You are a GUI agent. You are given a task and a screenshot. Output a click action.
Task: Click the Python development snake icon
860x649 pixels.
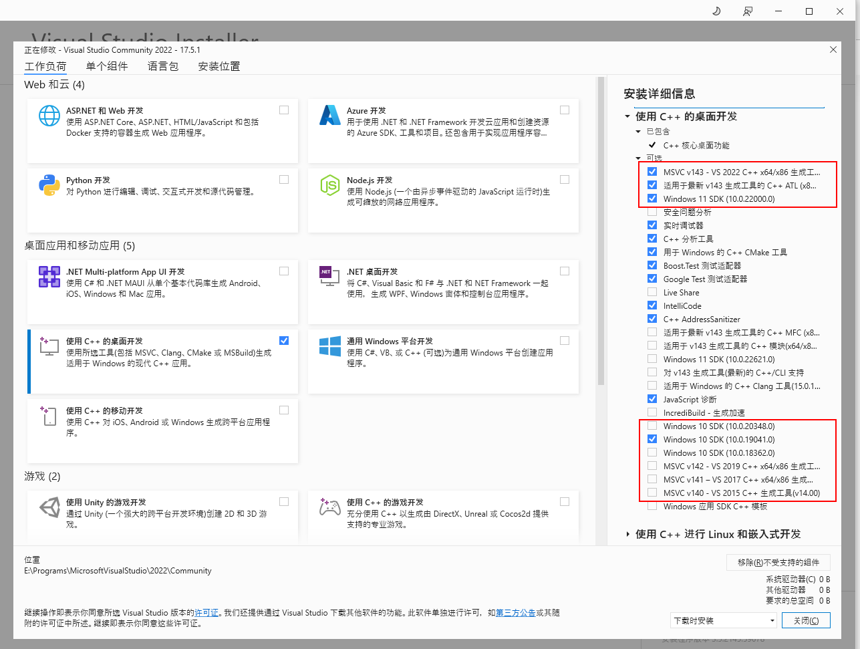coord(49,185)
